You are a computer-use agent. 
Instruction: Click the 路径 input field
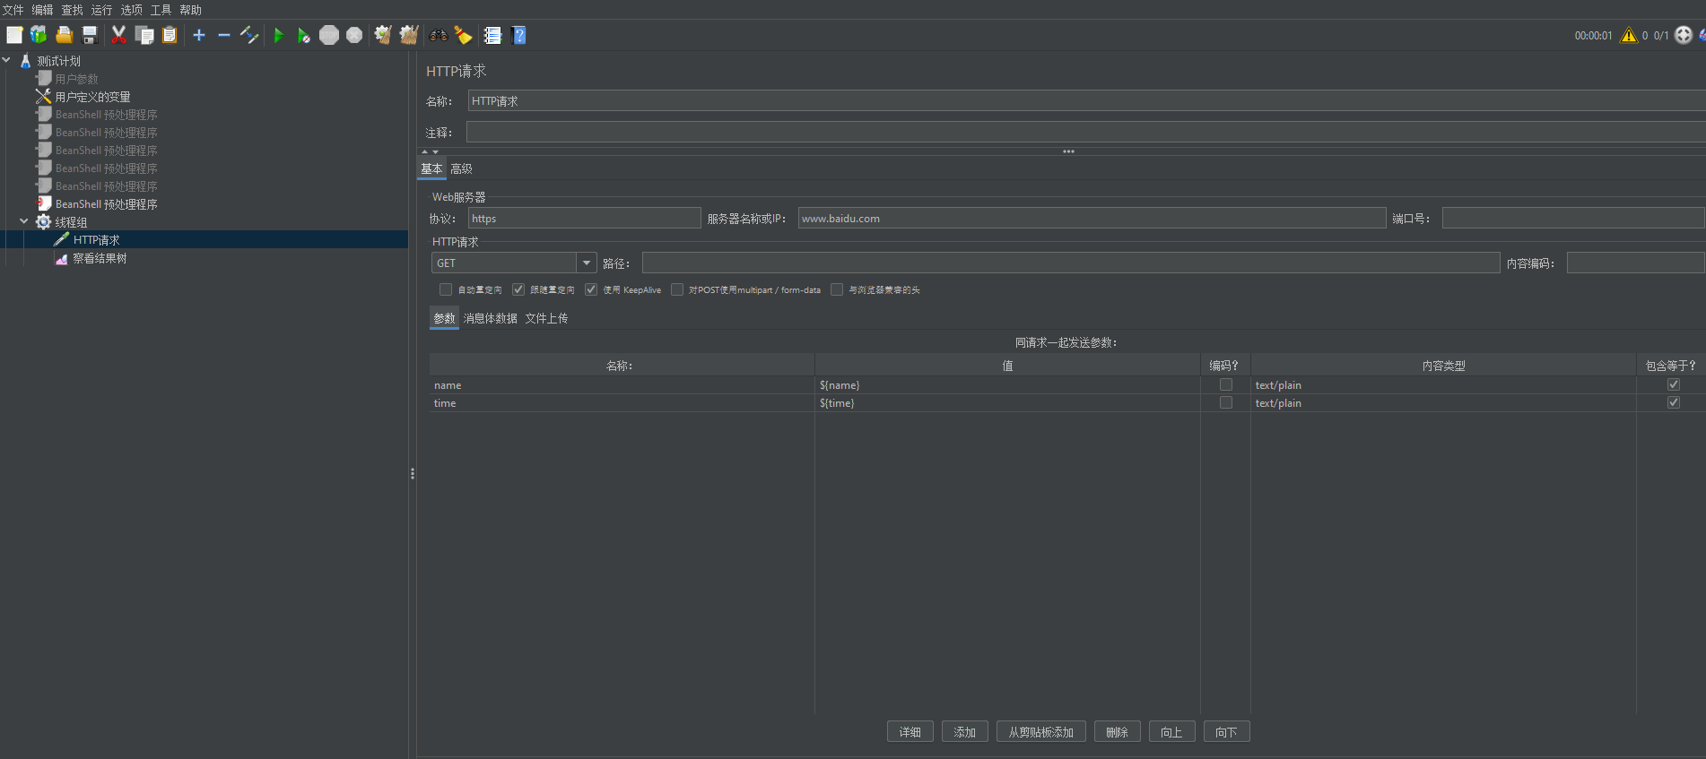1071,263
